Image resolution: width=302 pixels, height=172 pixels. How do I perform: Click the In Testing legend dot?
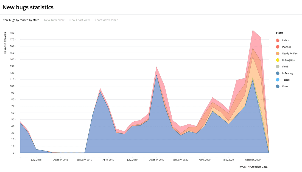coord(278,73)
